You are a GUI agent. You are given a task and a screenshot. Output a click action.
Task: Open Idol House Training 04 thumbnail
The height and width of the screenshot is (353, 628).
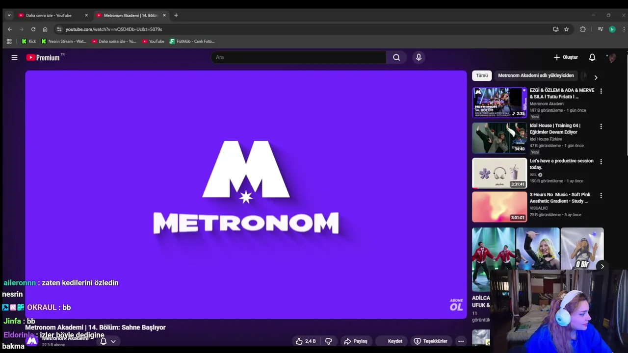pos(499,138)
